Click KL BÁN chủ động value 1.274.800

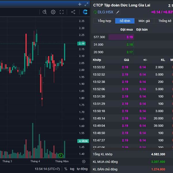point(158,169)
